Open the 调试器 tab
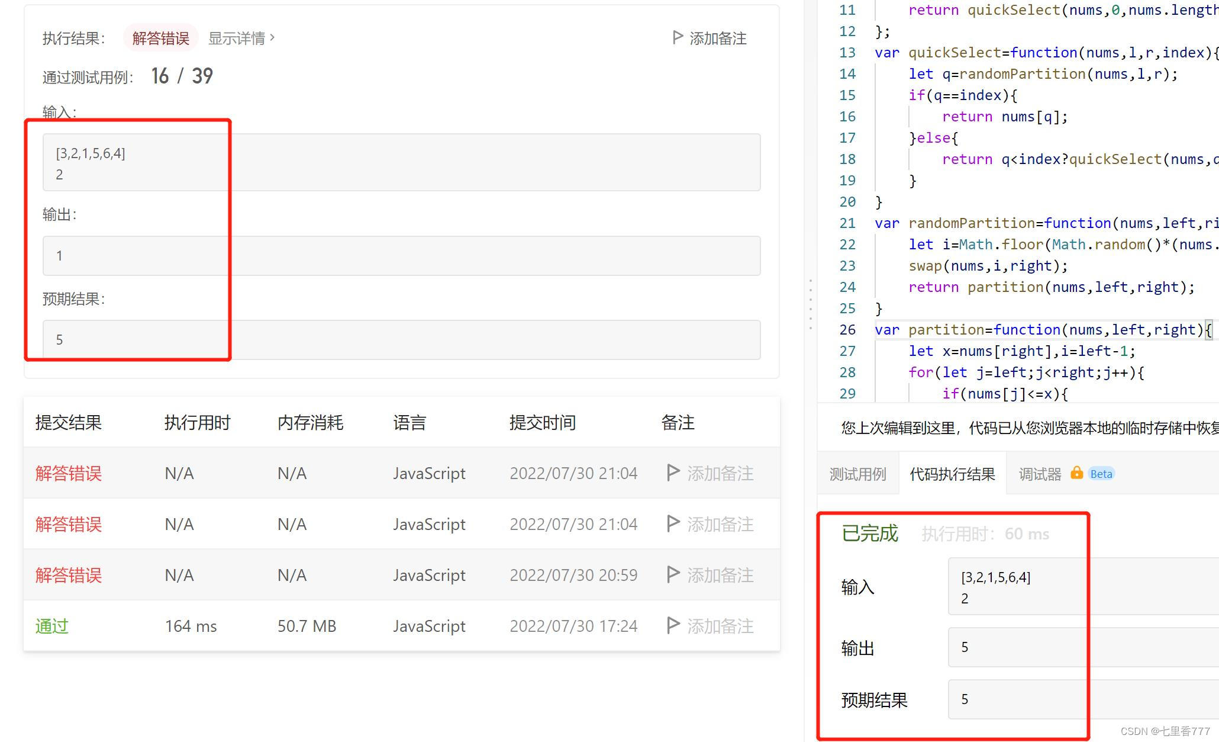Screen dimensions: 1219x742 tap(1040, 474)
